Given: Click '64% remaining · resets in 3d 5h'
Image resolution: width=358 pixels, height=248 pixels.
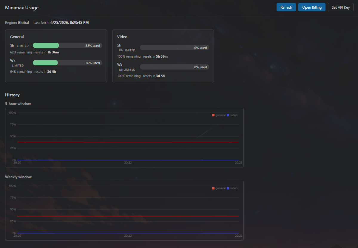Looking at the screenshot, I should pos(33,72).
